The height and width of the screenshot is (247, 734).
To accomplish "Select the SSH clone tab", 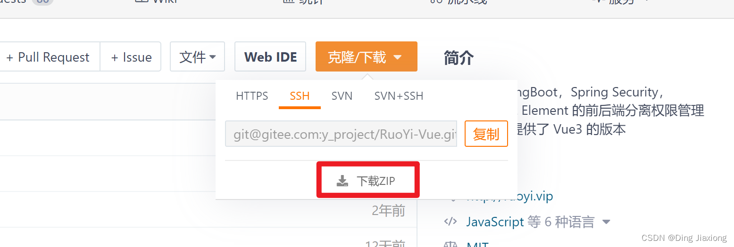I will (x=300, y=96).
